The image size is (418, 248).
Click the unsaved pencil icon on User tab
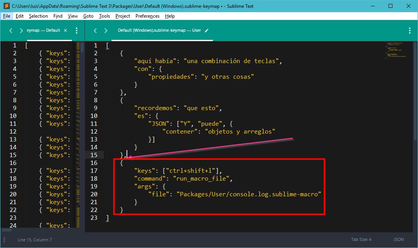pyautogui.click(x=207, y=31)
